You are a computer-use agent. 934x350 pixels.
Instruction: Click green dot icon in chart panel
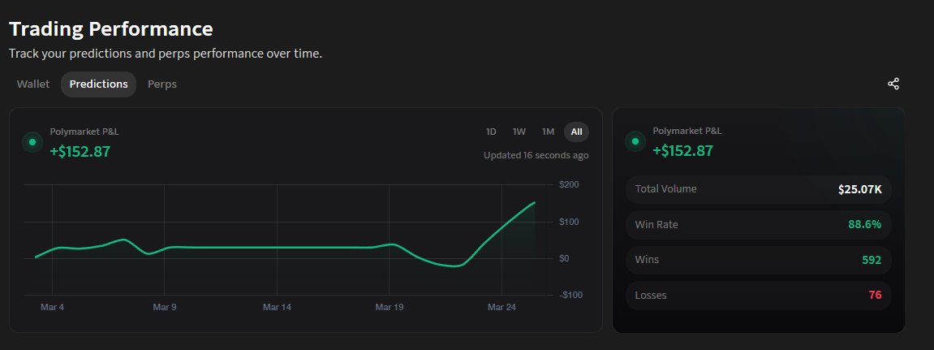pos(32,142)
